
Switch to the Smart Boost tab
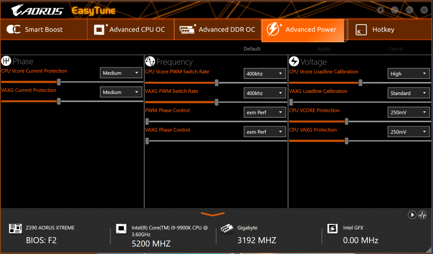[x=44, y=30]
